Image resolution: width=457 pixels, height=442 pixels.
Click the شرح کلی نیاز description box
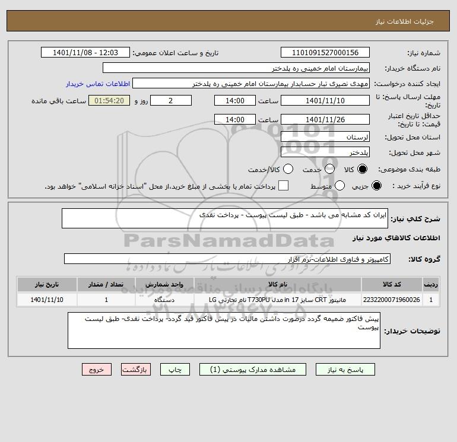pyautogui.click(x=225, y=218)
